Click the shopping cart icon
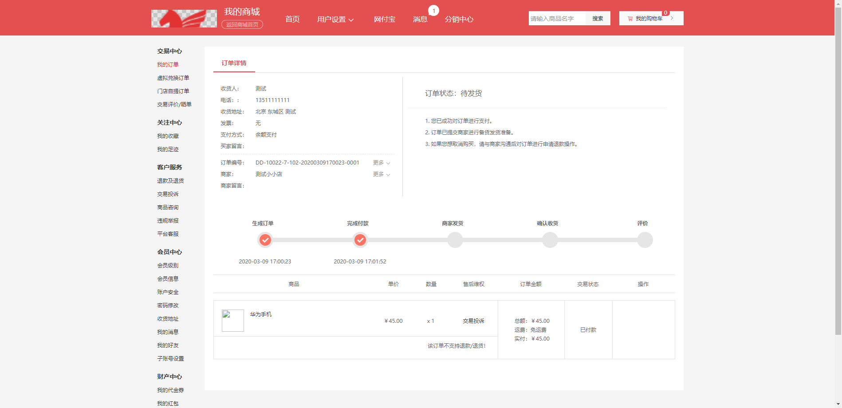842x408 pixels. [630, 19]
